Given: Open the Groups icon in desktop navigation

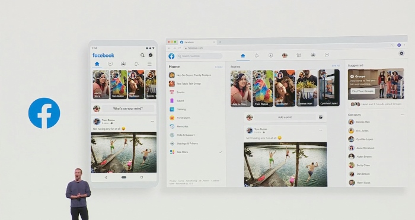Looking at the screenshot, I should tap(313, 55).
